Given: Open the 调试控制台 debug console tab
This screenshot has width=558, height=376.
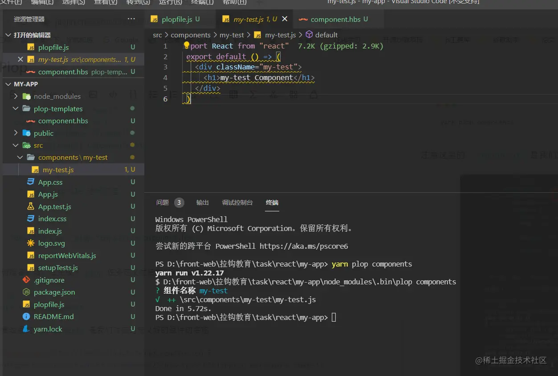Looking at the screenshot, I should 237,202.
